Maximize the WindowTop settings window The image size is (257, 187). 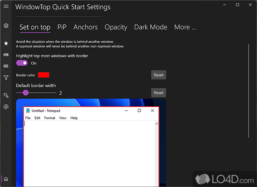coord(237,5)
